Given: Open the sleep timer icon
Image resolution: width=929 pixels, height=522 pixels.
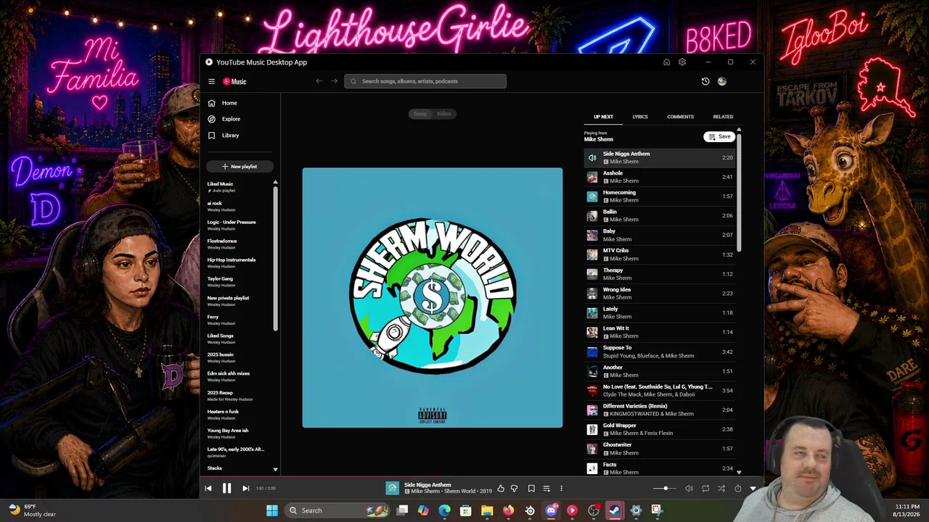Looking at the screenshot, I should 737,489.
